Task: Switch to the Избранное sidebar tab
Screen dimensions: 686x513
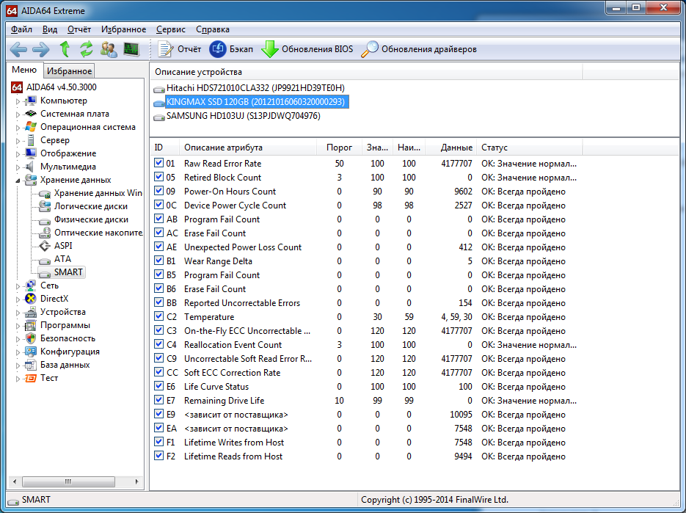Action: point(69,71)
